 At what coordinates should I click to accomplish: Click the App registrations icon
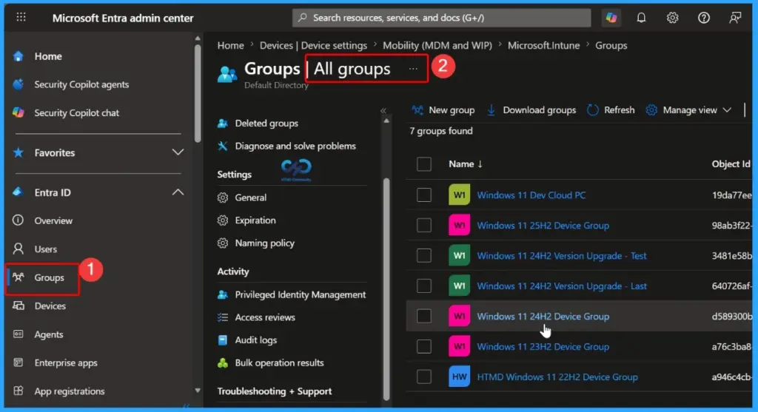tap(19, 391)
